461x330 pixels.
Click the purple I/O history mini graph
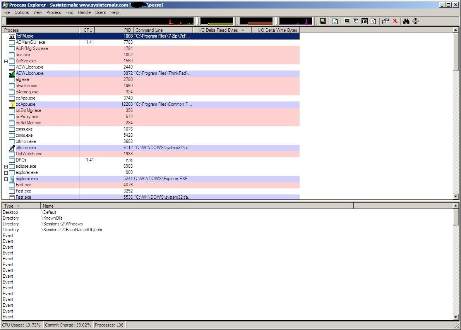295,21
